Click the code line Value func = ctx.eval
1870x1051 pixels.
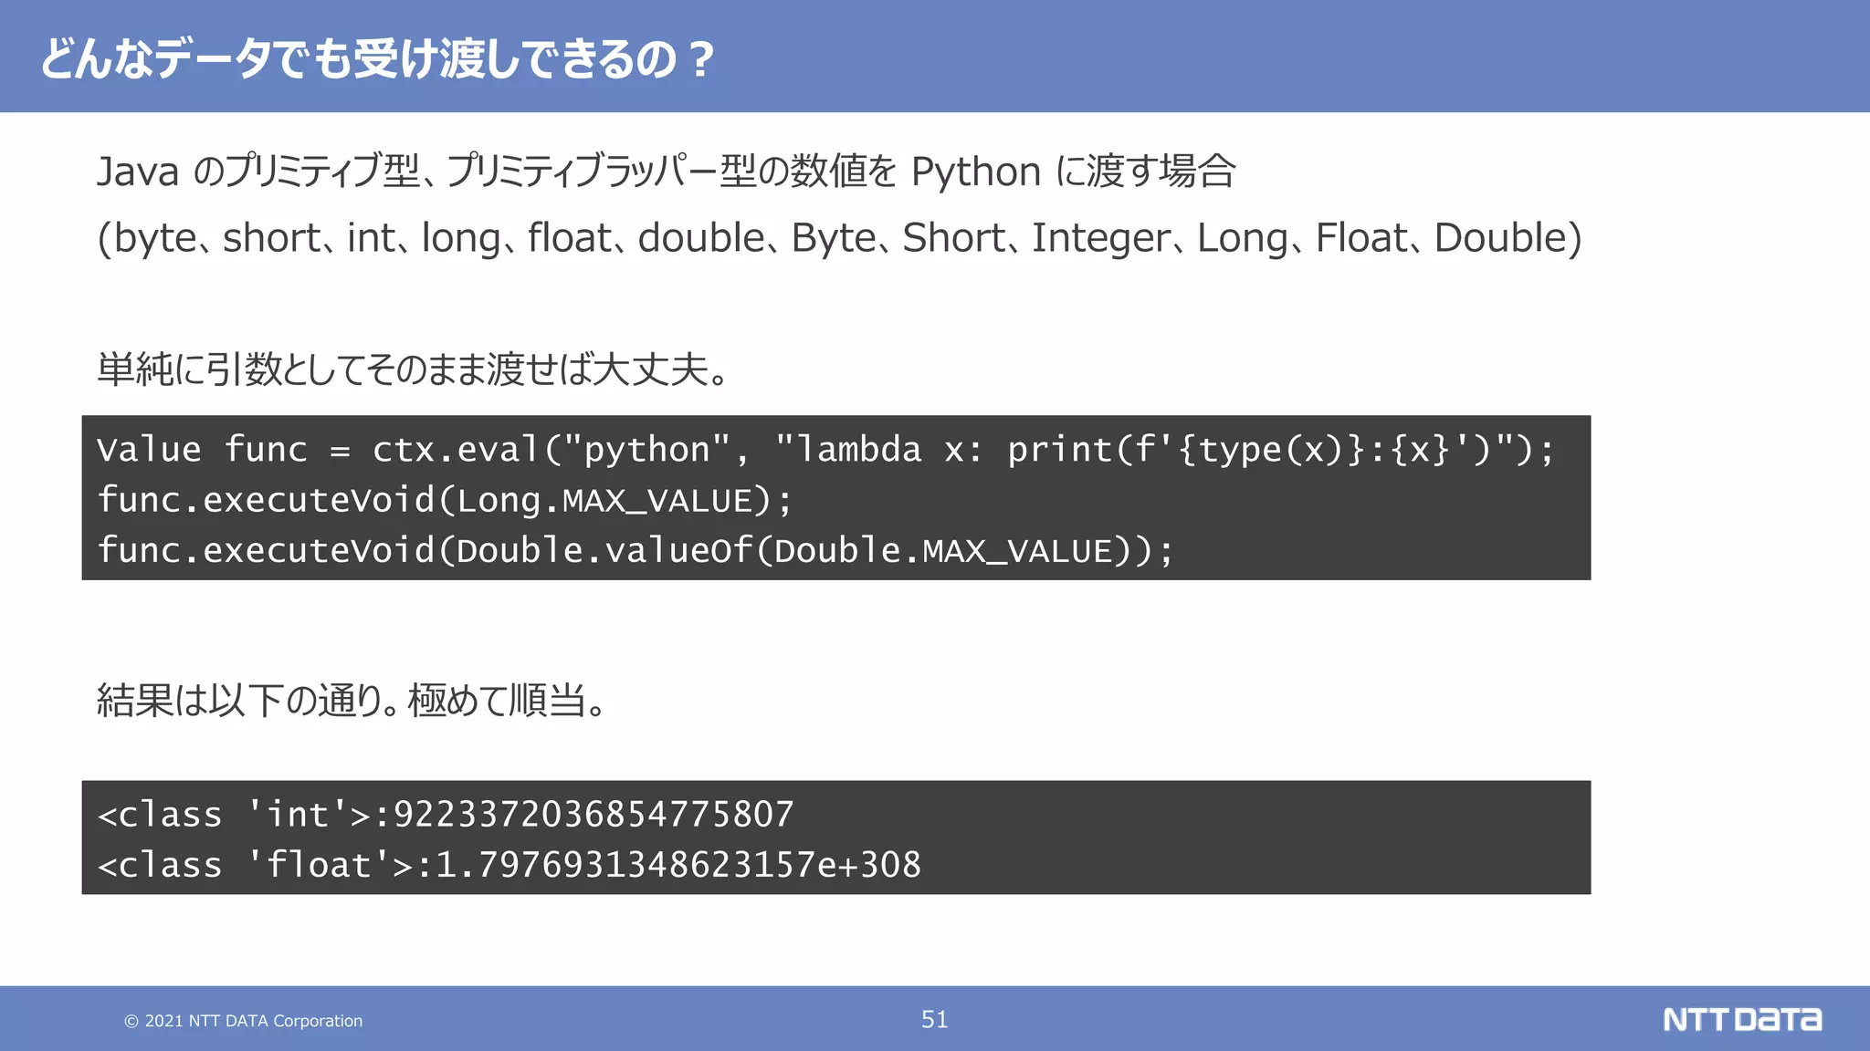click(825, 450)
